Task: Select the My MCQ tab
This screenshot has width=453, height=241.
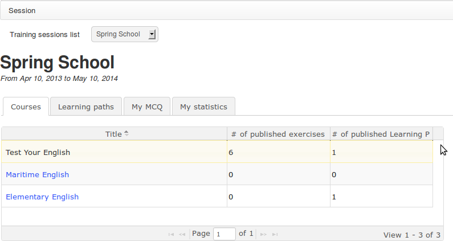Action: [147, 107]
